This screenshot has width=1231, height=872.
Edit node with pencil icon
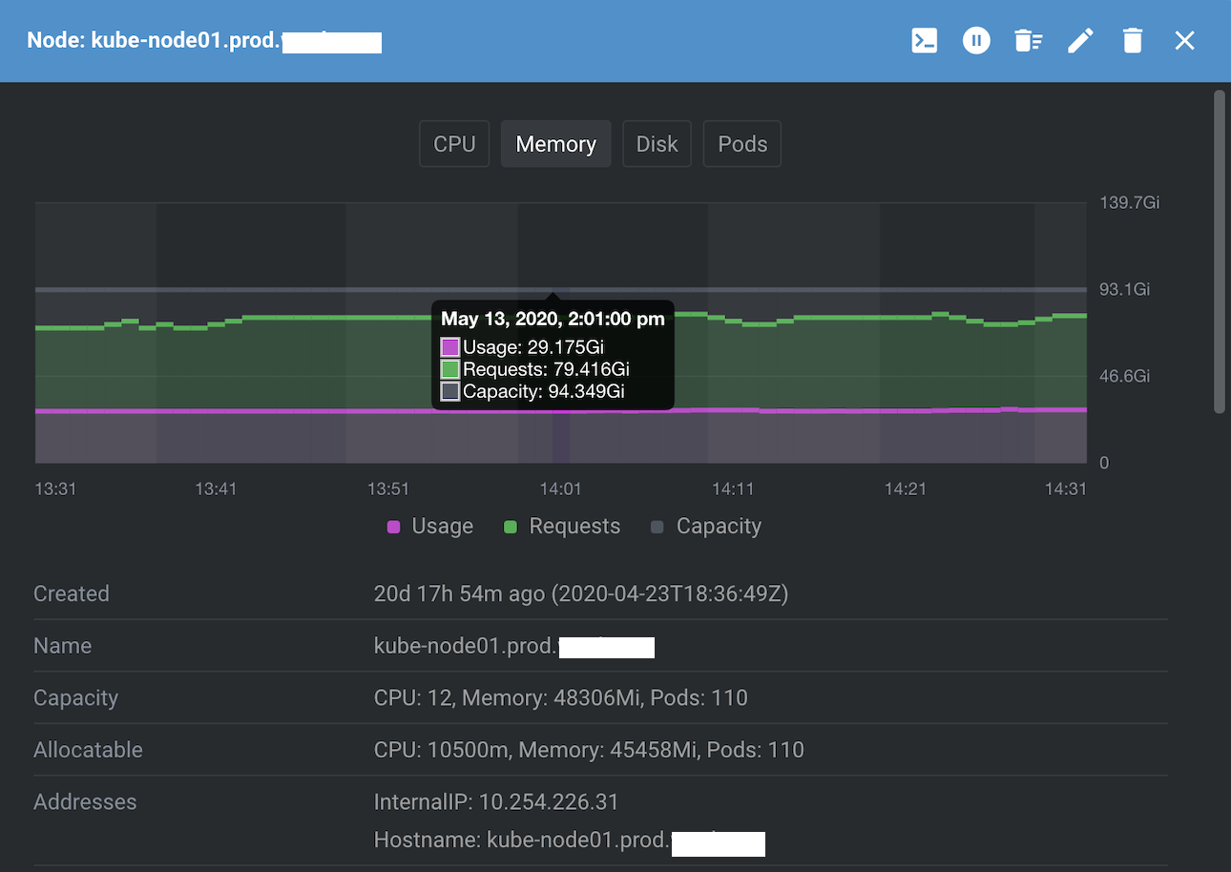(x=1080, y=40)
